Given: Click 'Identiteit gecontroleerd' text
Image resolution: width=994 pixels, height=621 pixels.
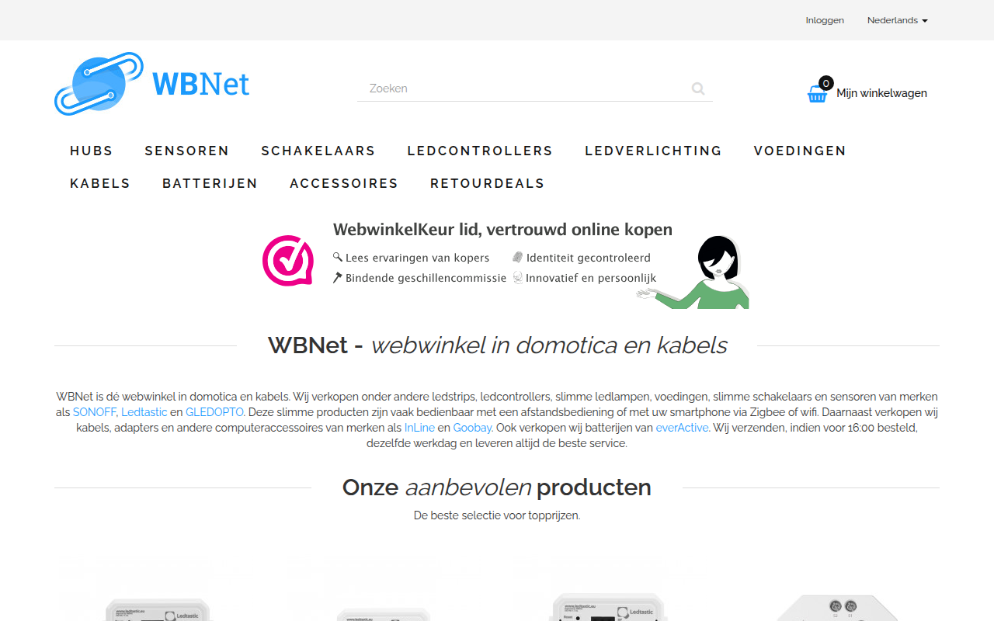Looking at the screenshot, I should [x=588, y=258].
